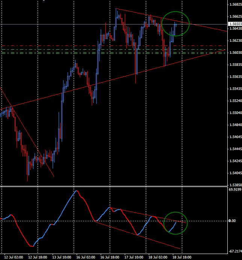Click the 1.54045 price axis label
The height and width of the screenshot is (260, 242).
tap(236, 173)
